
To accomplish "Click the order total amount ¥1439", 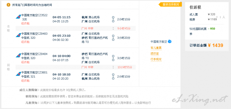I will [x=216, y=45].
